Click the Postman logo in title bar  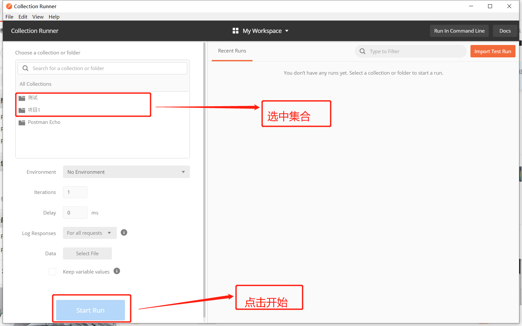pyautogui.click(x=9, y=6)
